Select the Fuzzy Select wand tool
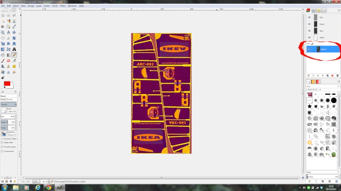 tap(3, 21)
